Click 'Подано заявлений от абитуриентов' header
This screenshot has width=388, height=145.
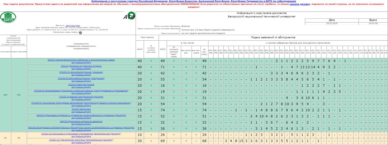point(273,37)
